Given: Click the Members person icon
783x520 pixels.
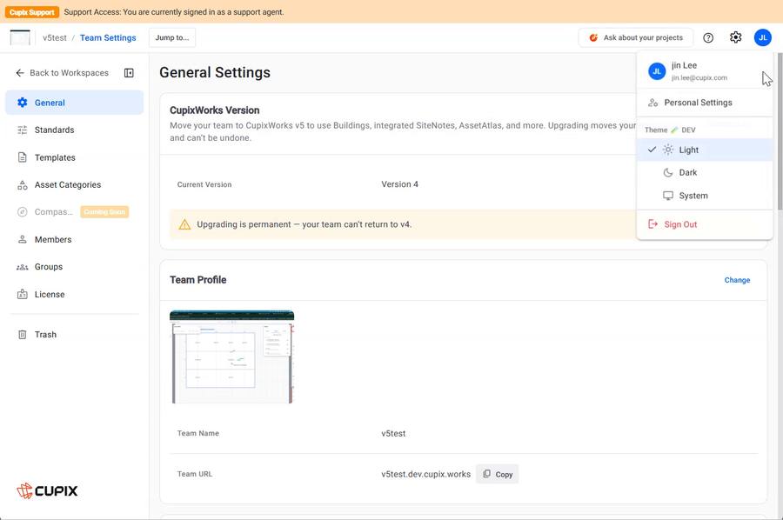Looking at the screenshot, I should point(23,239).
